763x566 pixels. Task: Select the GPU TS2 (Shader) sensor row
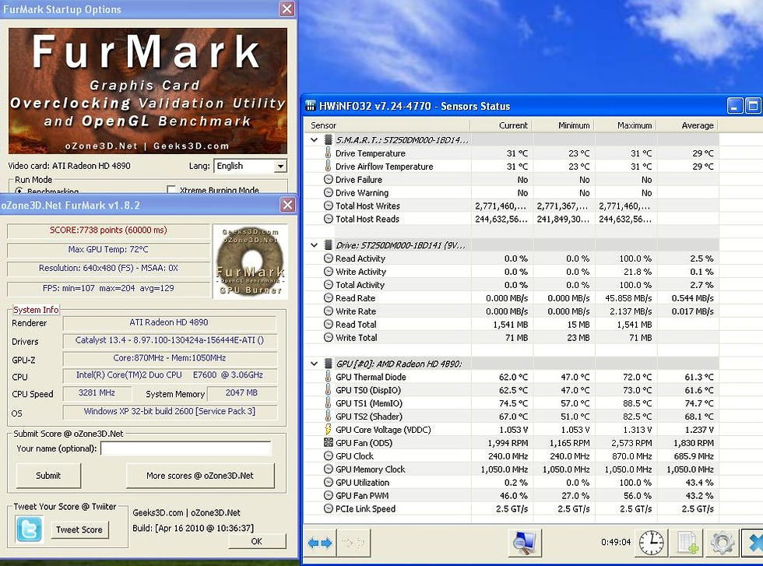coord(512,416)
